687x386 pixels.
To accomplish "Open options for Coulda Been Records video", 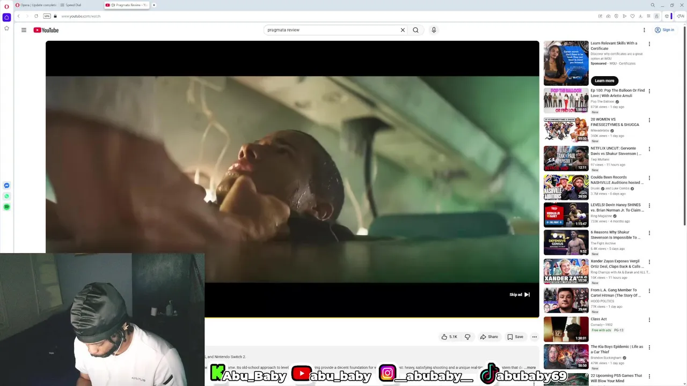I will 649,178.
